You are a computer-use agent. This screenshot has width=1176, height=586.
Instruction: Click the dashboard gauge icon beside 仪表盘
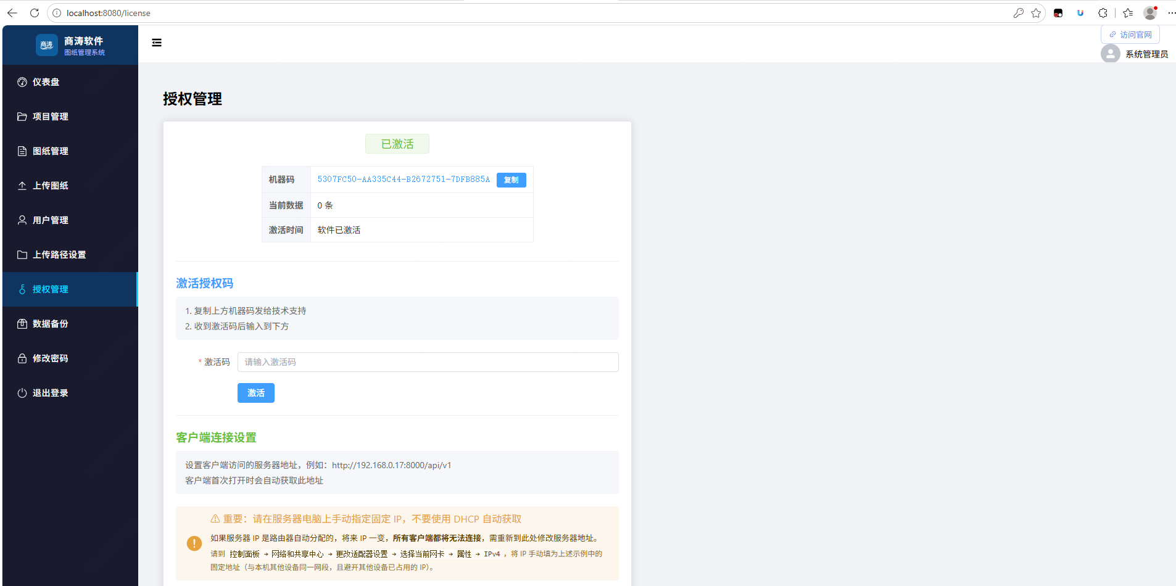pos(22,82)
